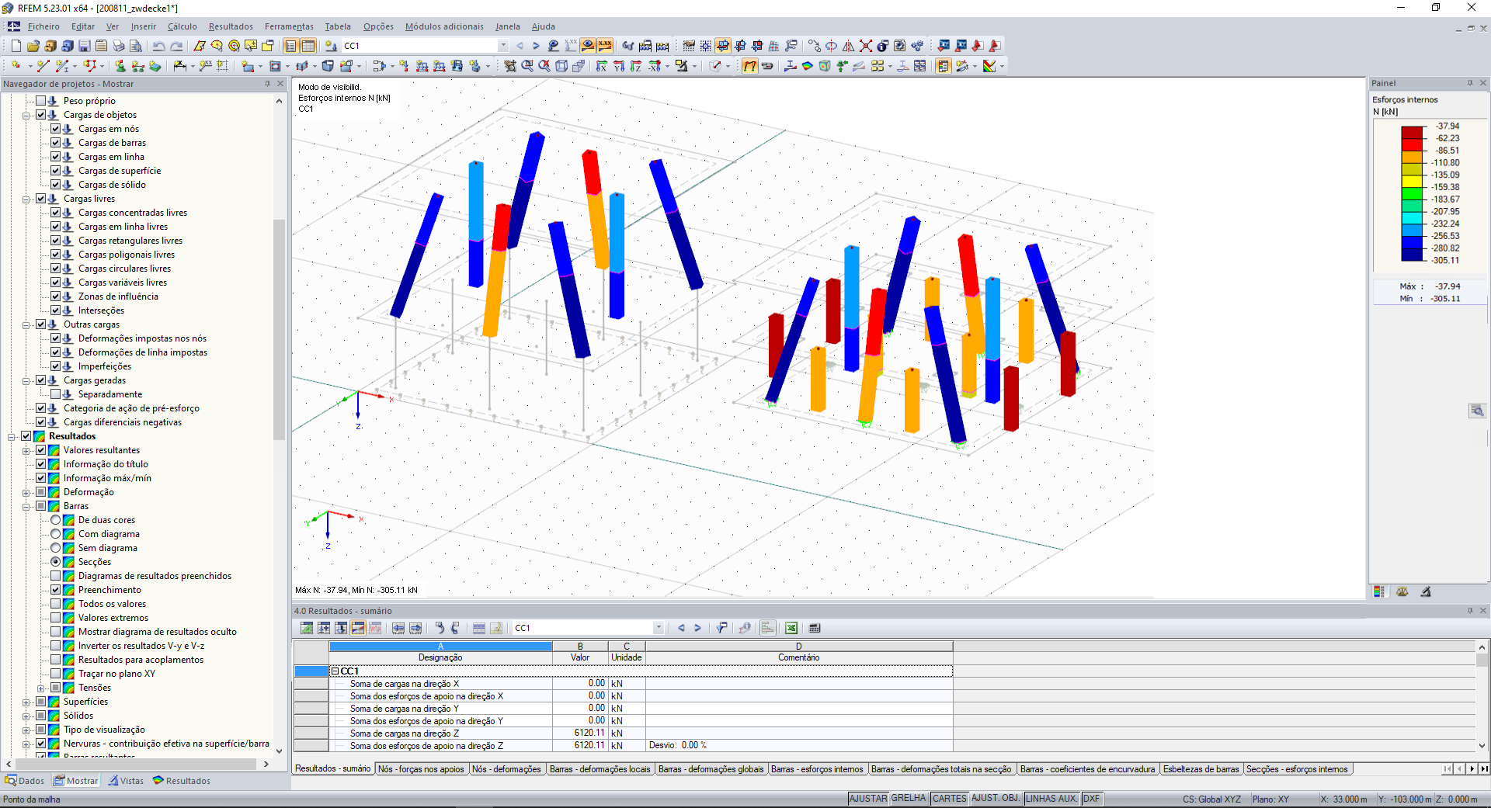Viewport: 1491px width, 808px height.
Task: Select 'Sem diagrama' radio button
Action: [56, 548]
